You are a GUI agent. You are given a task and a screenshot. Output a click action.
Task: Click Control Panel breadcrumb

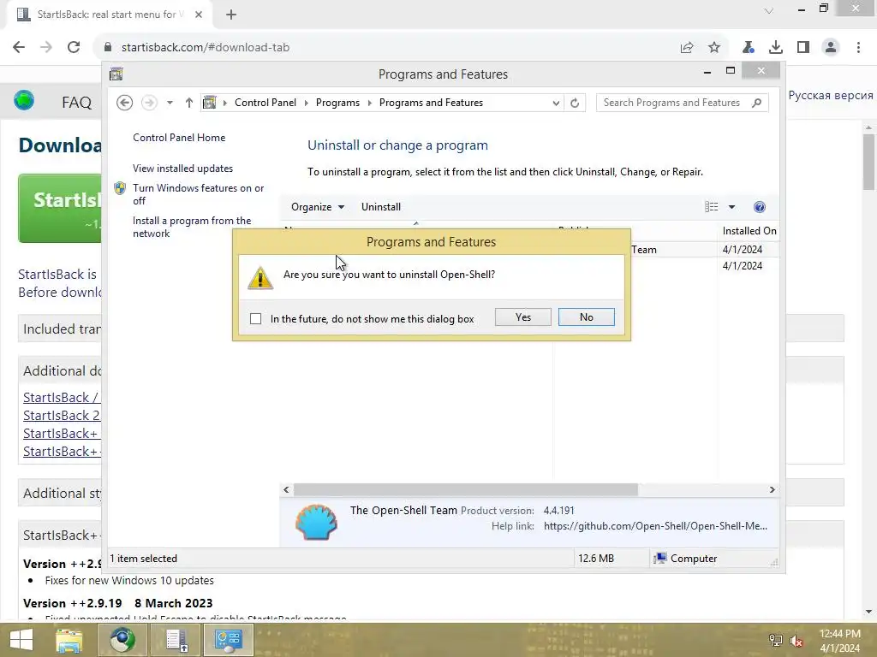(265, 103)
